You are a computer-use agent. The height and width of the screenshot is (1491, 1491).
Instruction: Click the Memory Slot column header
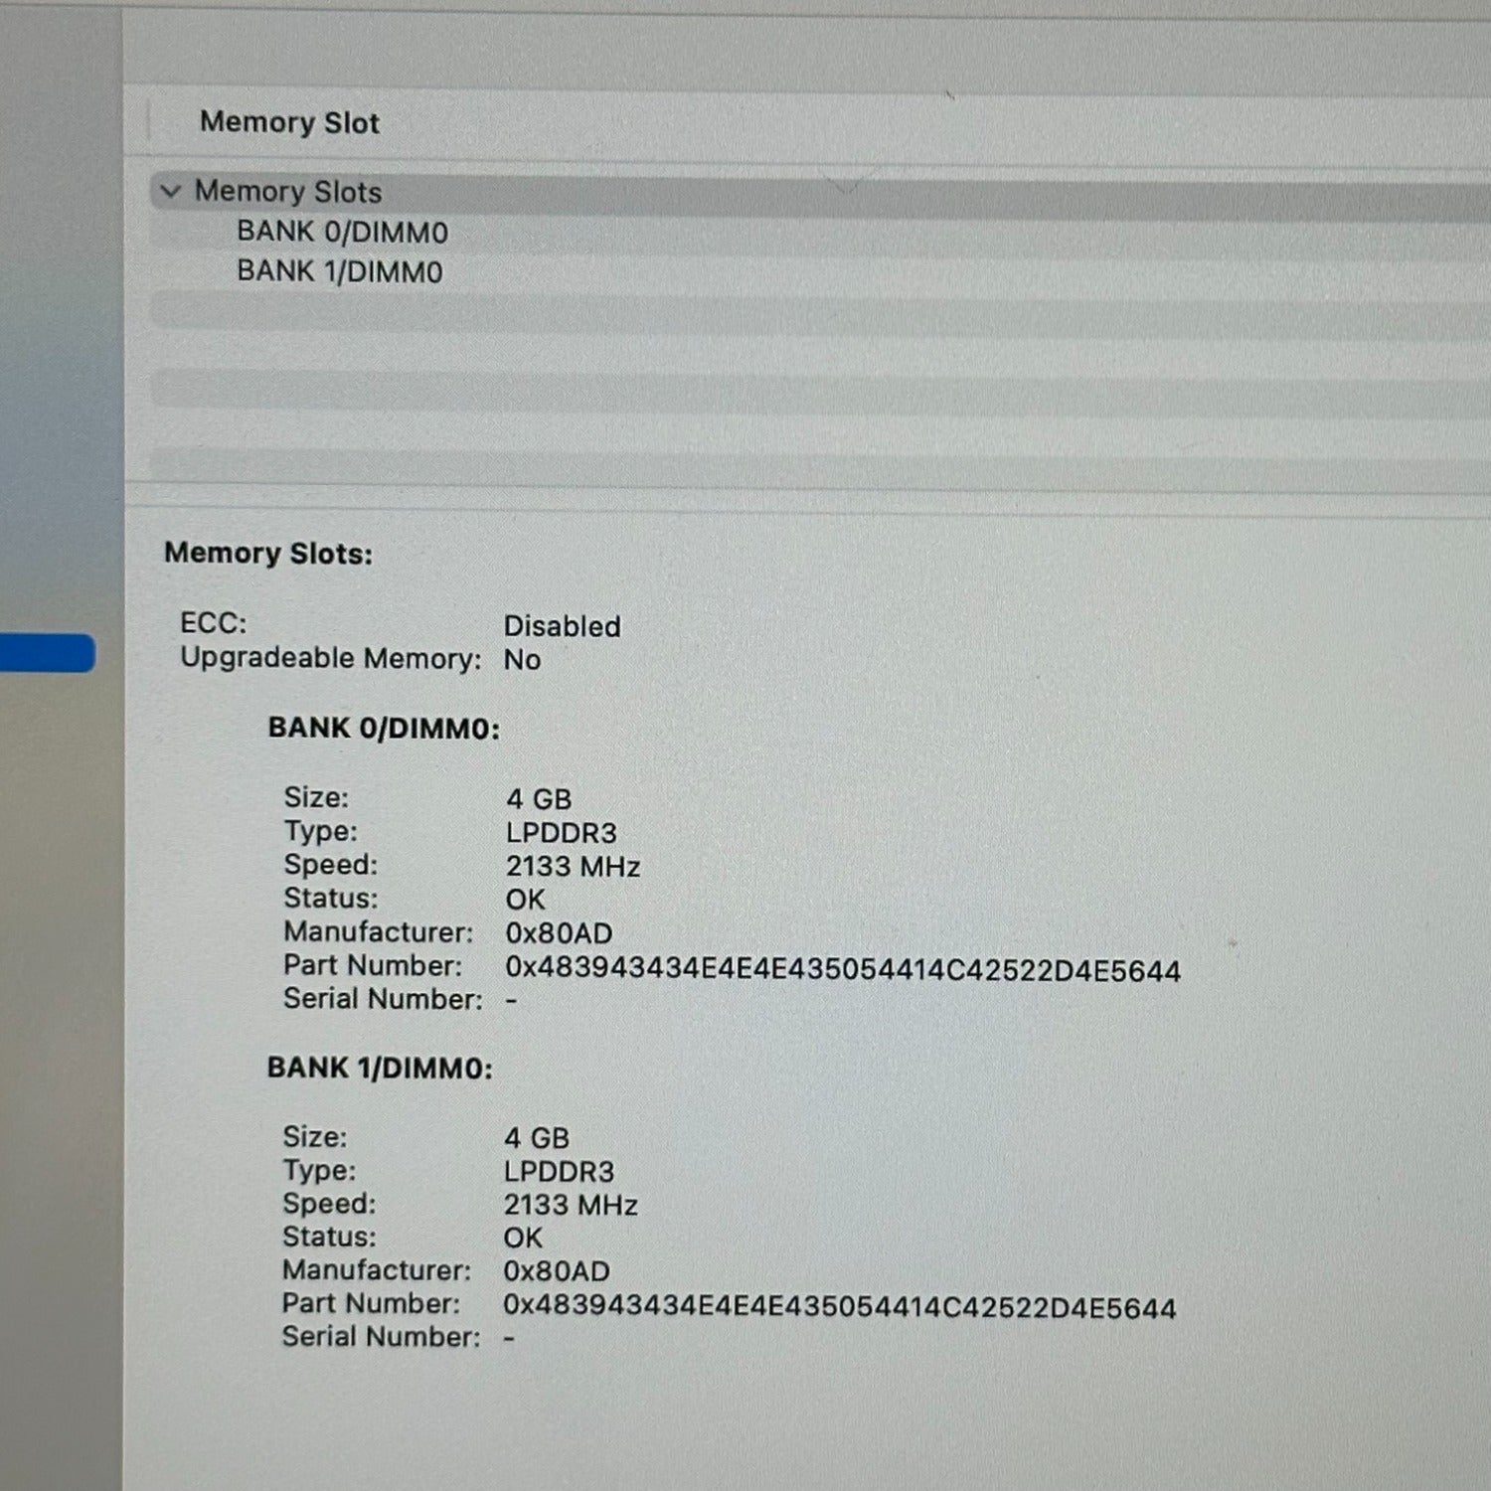tap(289, 123)
